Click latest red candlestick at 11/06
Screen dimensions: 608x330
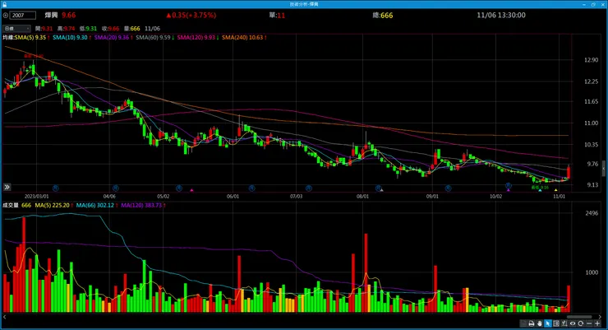coord(569,172)
